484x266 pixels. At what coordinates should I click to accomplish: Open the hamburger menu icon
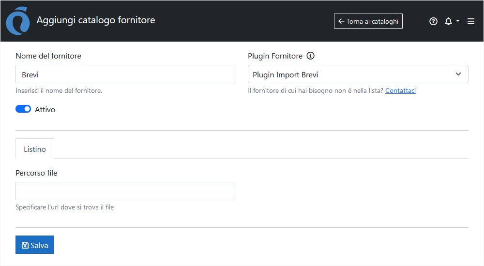tap(471, 21)
